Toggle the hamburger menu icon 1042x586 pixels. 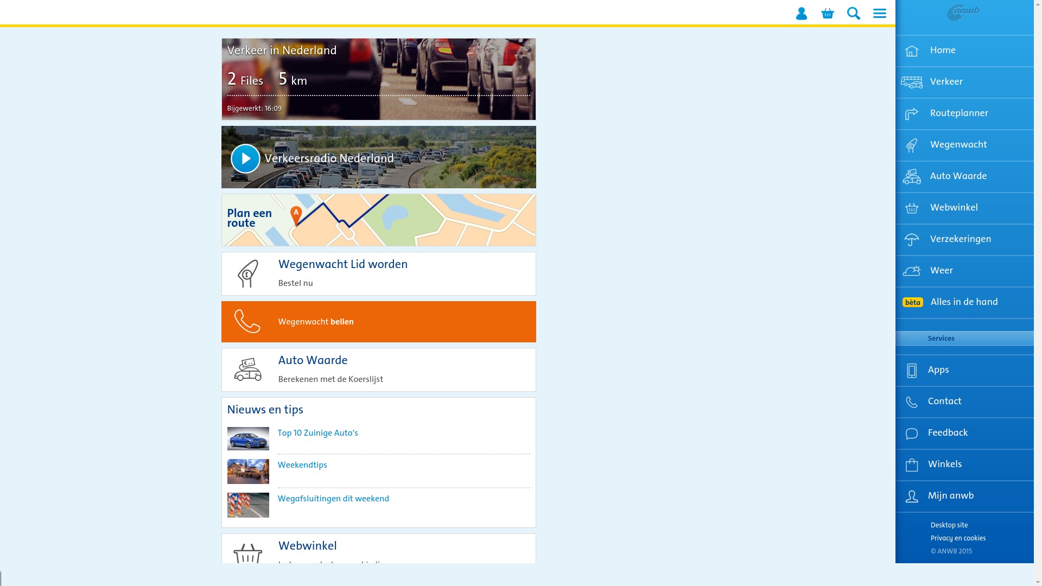pos(880,13)
